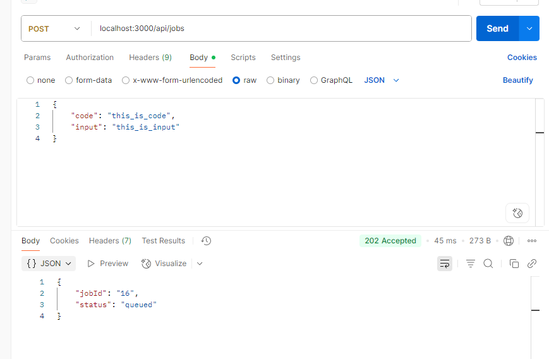Screen dimensions: 549x359
Task: Open the three-dot response options menu
Action: (531, 241)
